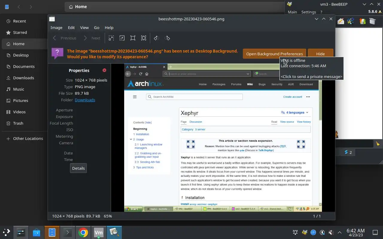Go to the Previous image
This screenshot has height=239, width=383.
coord(65,38)
